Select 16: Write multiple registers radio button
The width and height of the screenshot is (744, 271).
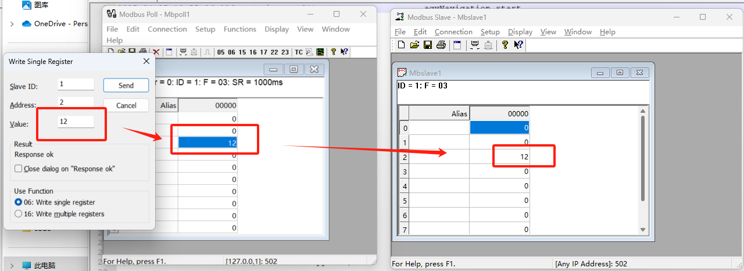click(x=19, y=213)
